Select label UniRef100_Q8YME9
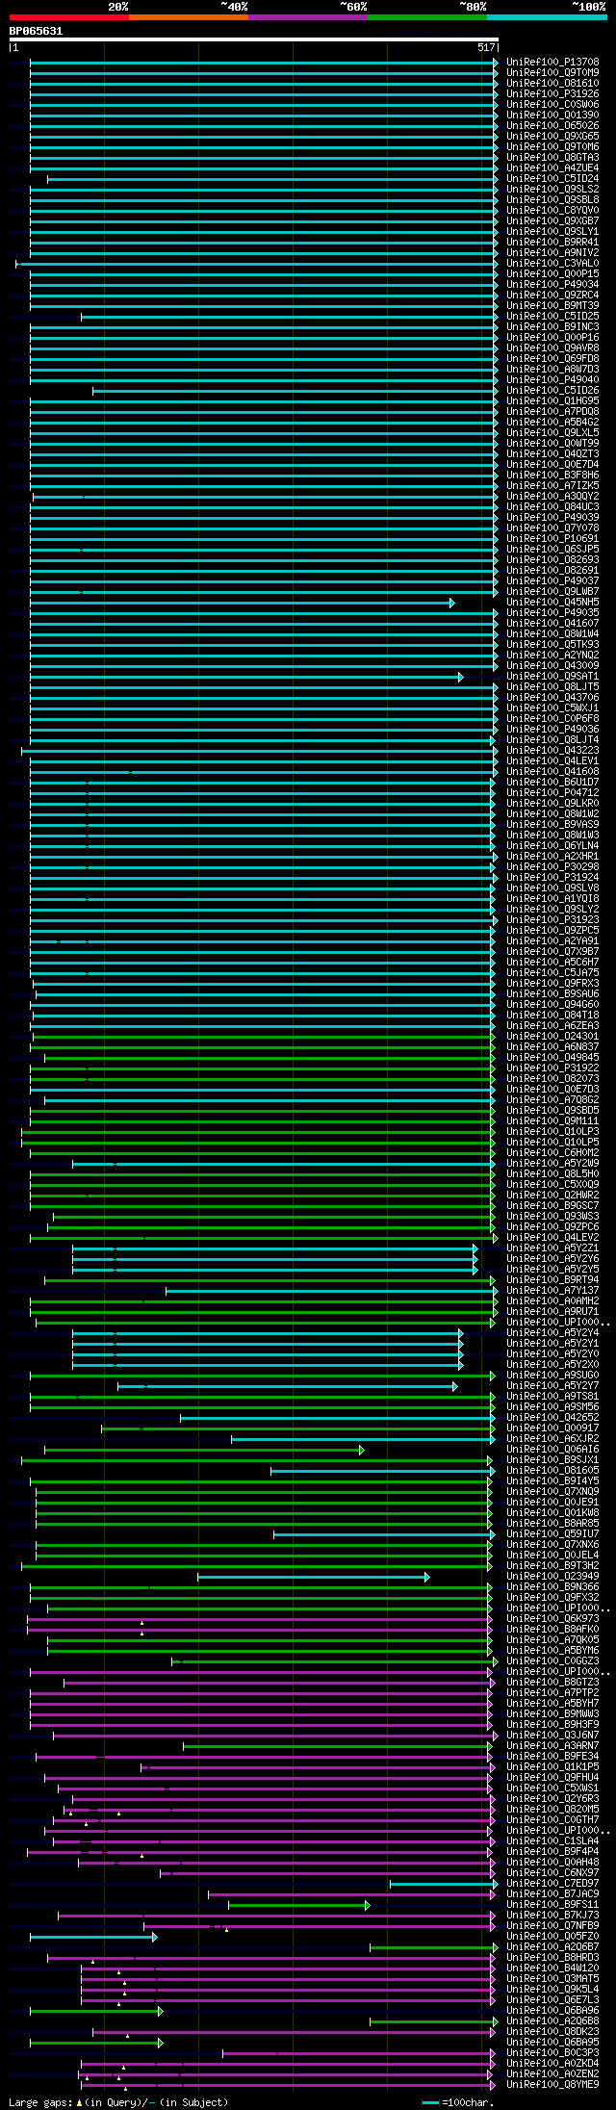This screenshot has width=616, height=2110. (552, 2085)
